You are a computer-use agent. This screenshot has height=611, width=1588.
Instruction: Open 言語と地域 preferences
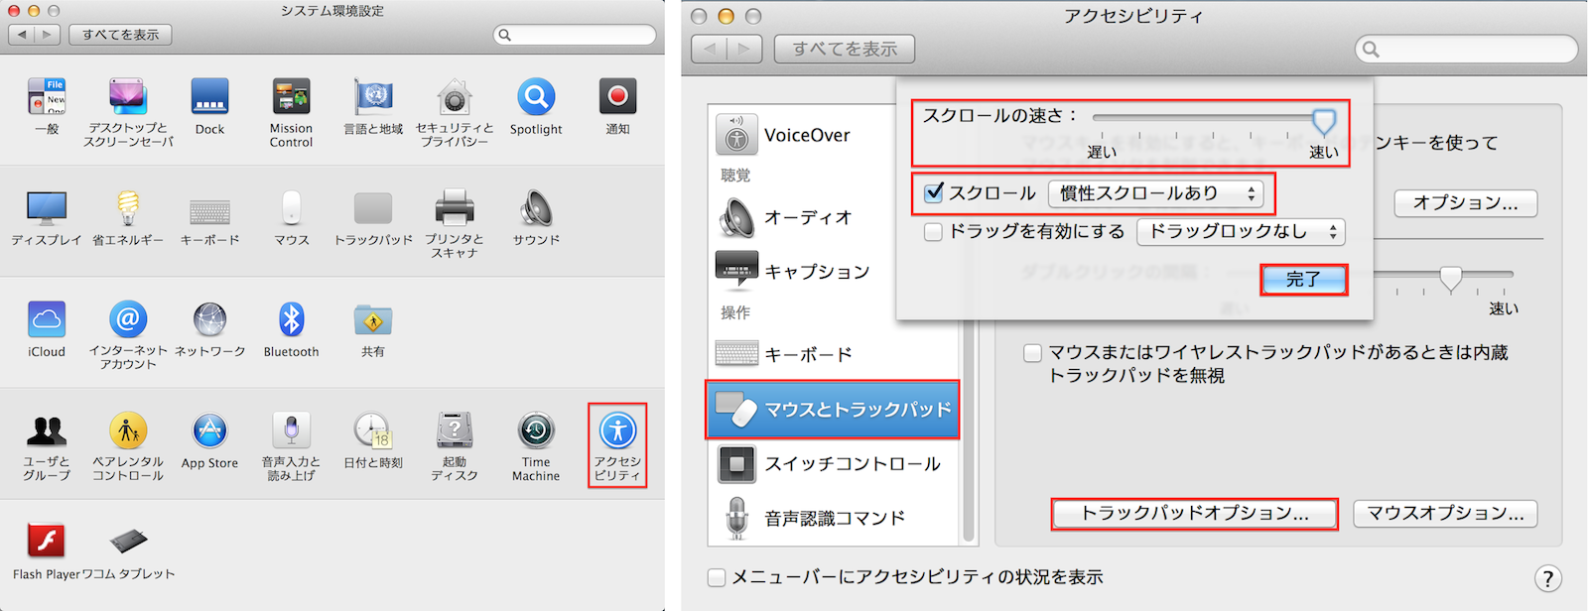pyautogui.click(x=373, y=97)
